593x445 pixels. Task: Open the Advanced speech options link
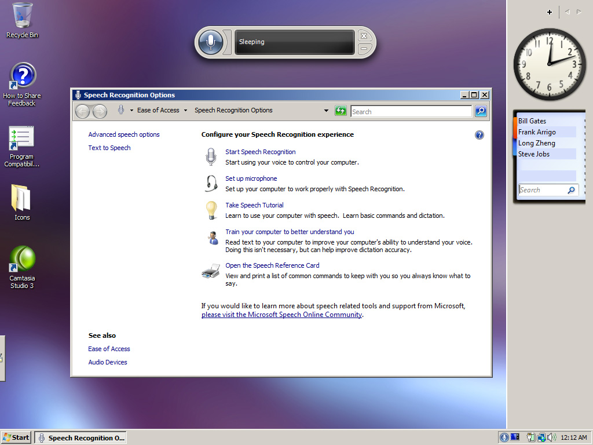point(123,134)
